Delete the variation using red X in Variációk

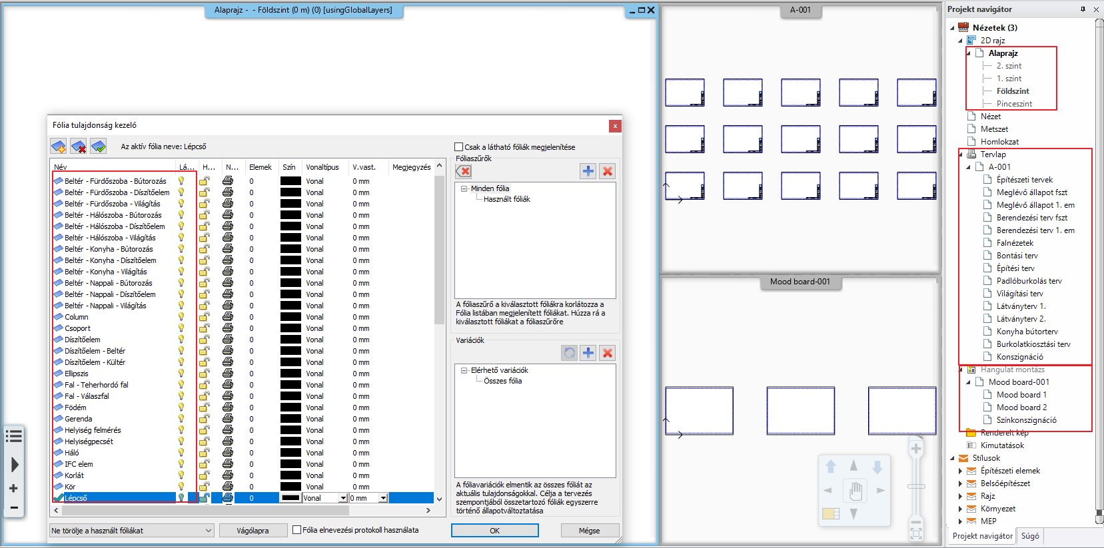607,353
